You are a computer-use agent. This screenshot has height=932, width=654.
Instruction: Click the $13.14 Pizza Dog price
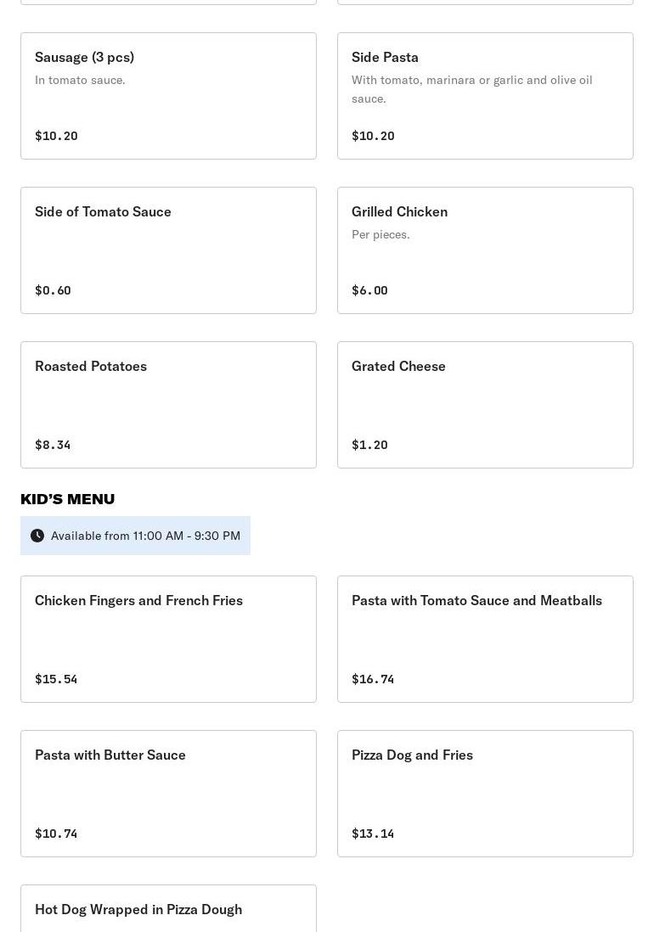pos(373,834)
